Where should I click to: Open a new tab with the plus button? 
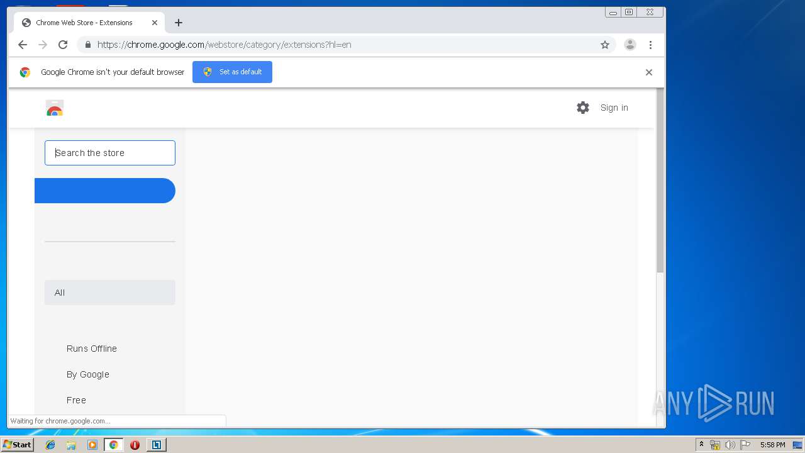[179, 23]
